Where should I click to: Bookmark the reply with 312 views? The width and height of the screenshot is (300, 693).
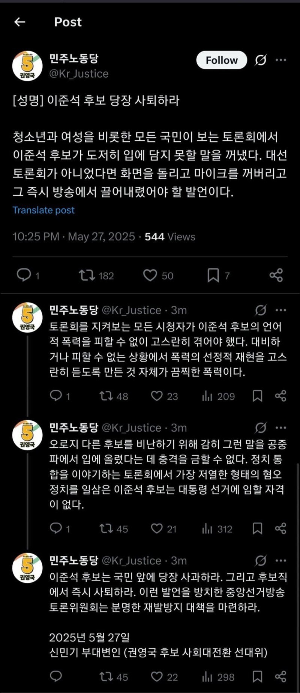[257, 529]
